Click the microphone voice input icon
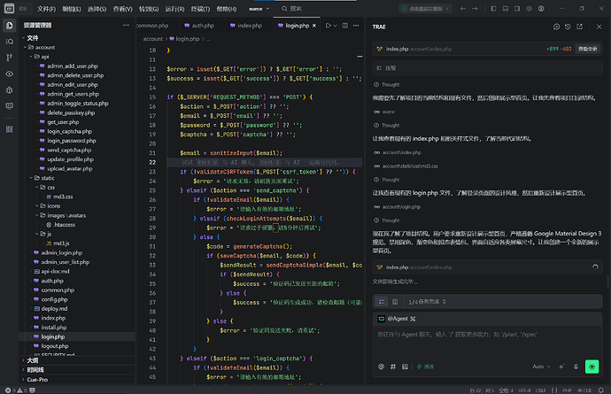The height and width of the screenshot is (394, 611). pos(576,367)
